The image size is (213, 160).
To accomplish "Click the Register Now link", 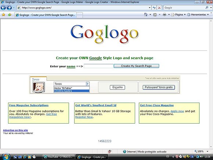I will (x=84, y=117).
